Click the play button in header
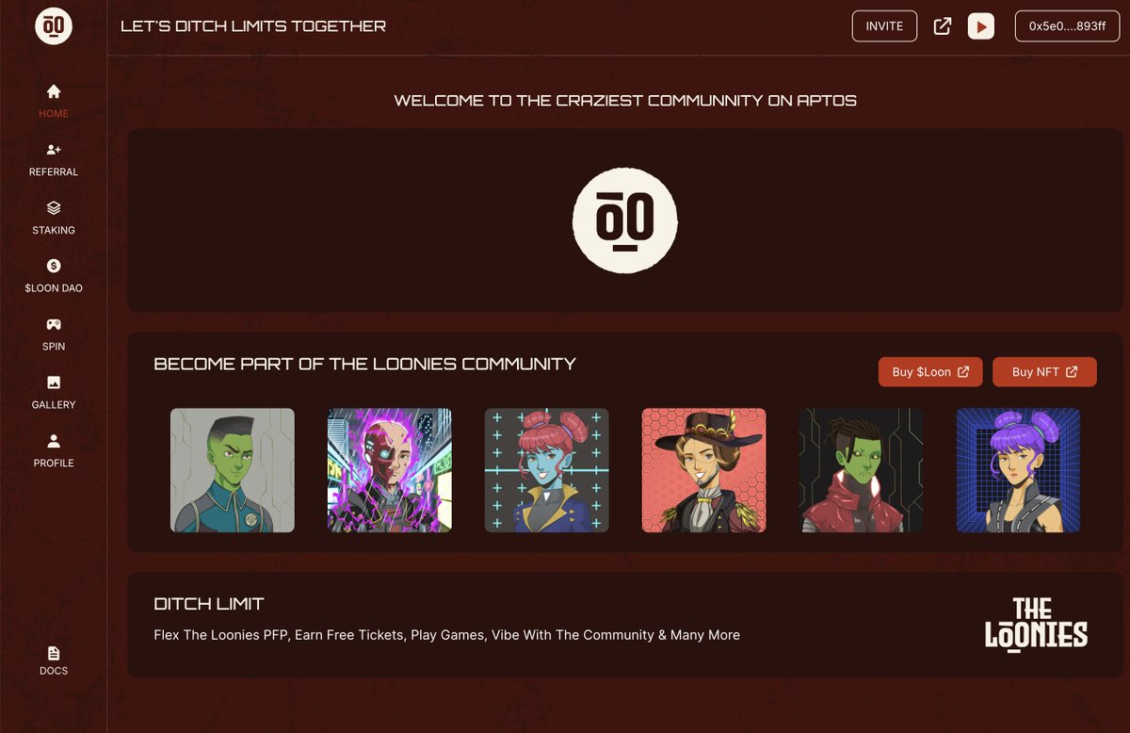Image resolution: width=1130 pixels, height=733 pixels. (x=981, y=26)
